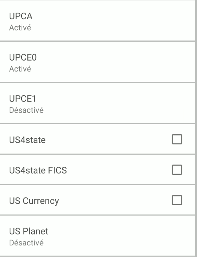Click the UPCE1 title text

[x=23, y=99]
